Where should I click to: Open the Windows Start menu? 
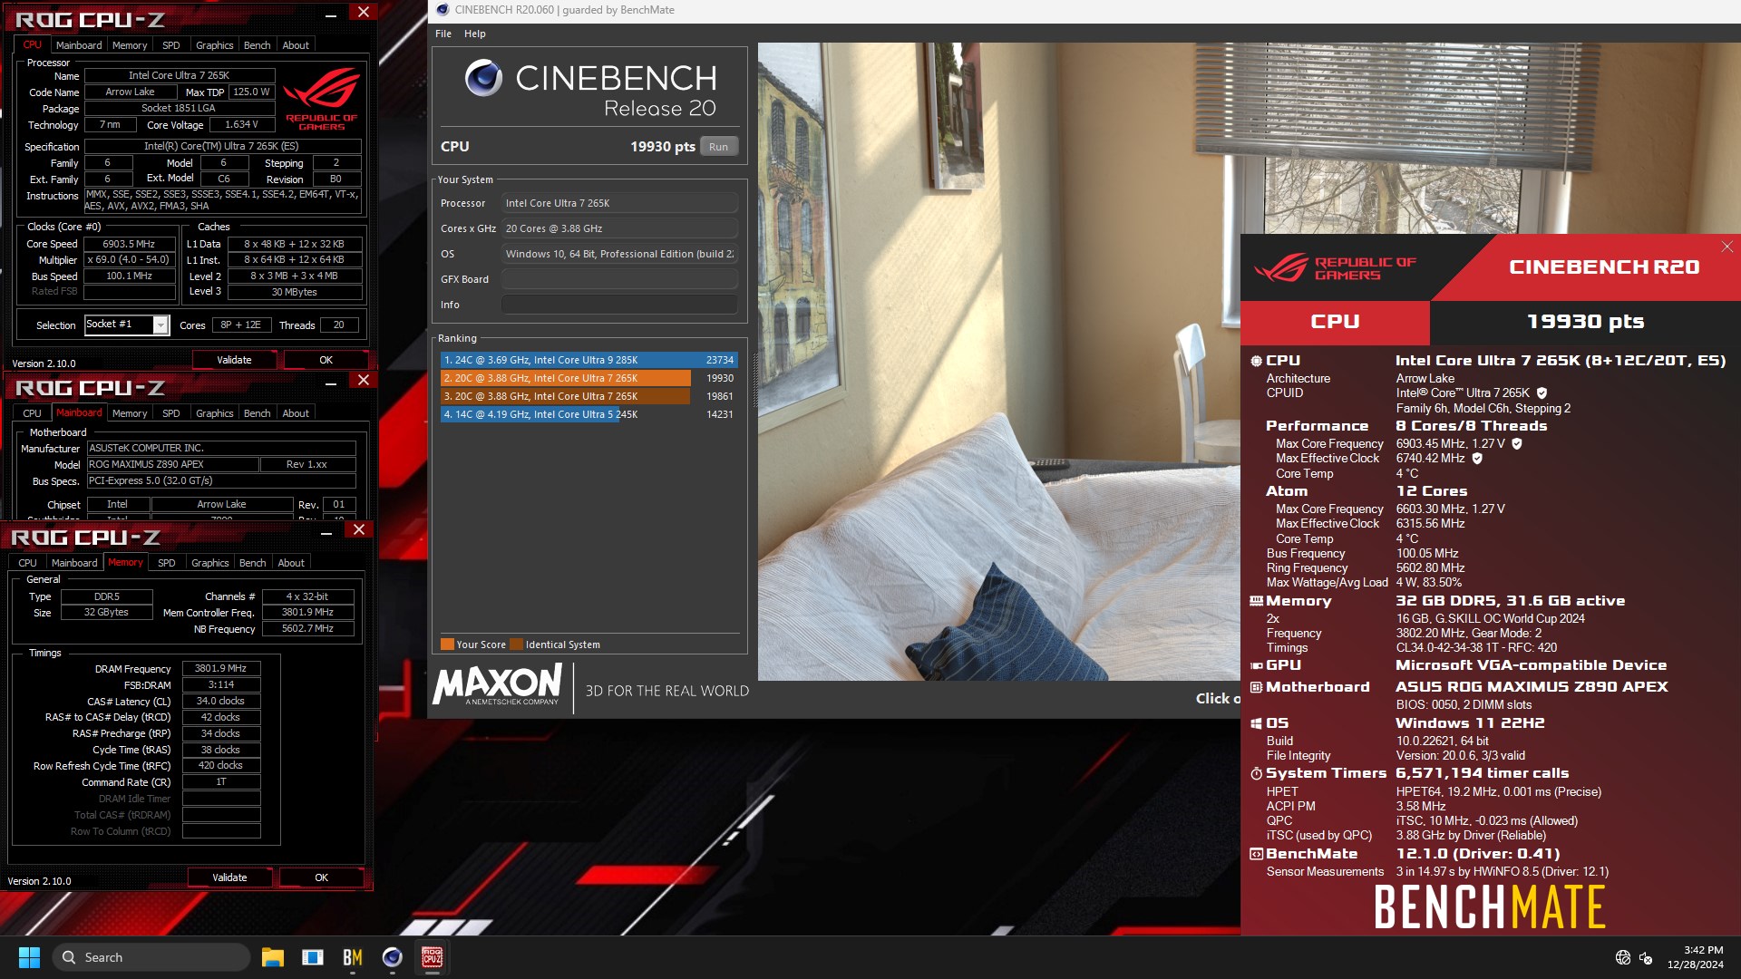29,957
